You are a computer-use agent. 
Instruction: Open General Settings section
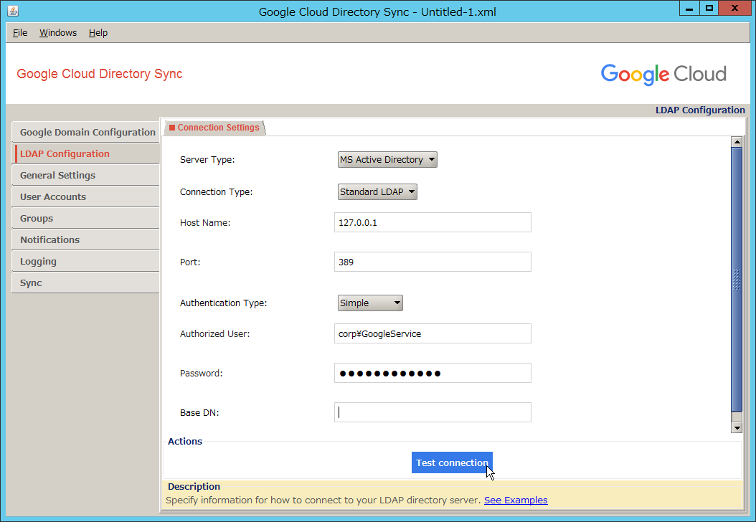tap(86, 176)
